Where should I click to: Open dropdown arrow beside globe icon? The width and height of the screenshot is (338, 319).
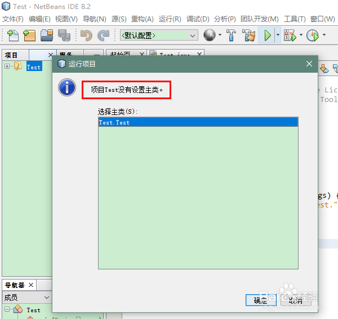coord(220,35)
